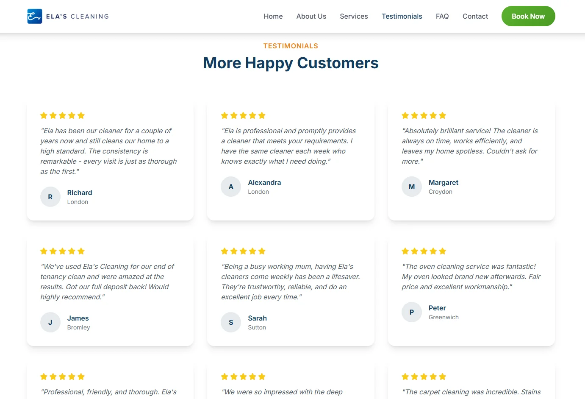
Task: Navigate to the FAQ page
Action: [x=442, y=16]
